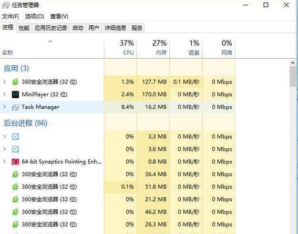Expand the Task Manager entry
The height and width of the screenshot is (234, 298).
(5, 107)
